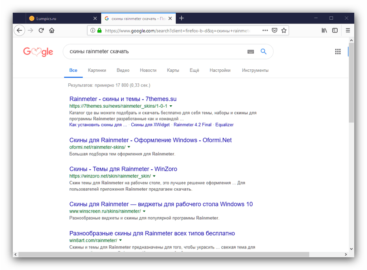Expand the arrow next to win8art.com URL
367x270 pixels.
(x=121, y=240)
